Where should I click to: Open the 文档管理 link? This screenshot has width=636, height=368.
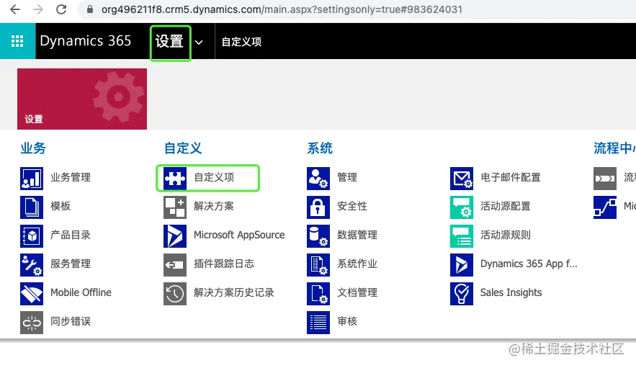click(357, 292)
